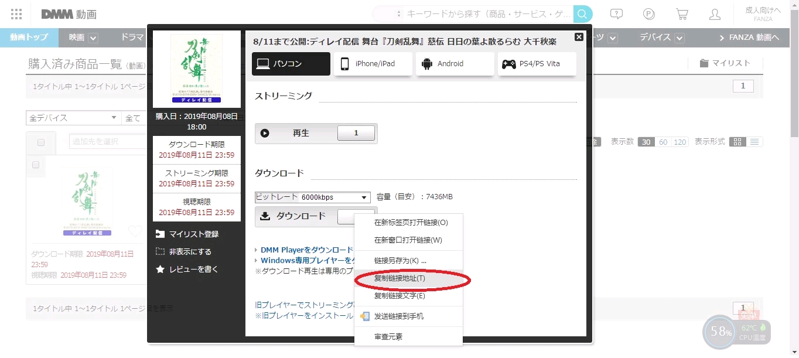Open the 追加先を選択 dropdown
799x358 pixels.
(x=107, y=141)
